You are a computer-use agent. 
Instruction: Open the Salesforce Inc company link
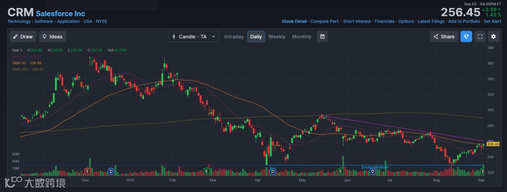pyautogui.click(x=61, y=14)
